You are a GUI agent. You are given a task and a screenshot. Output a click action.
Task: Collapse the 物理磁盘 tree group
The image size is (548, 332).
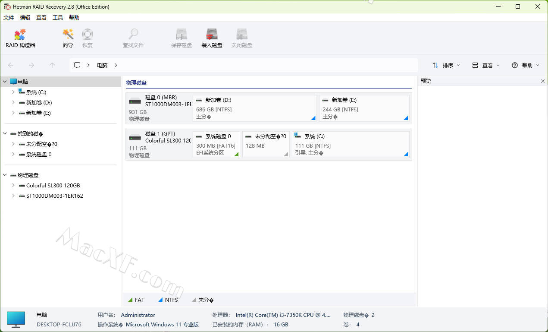[5, 175]
